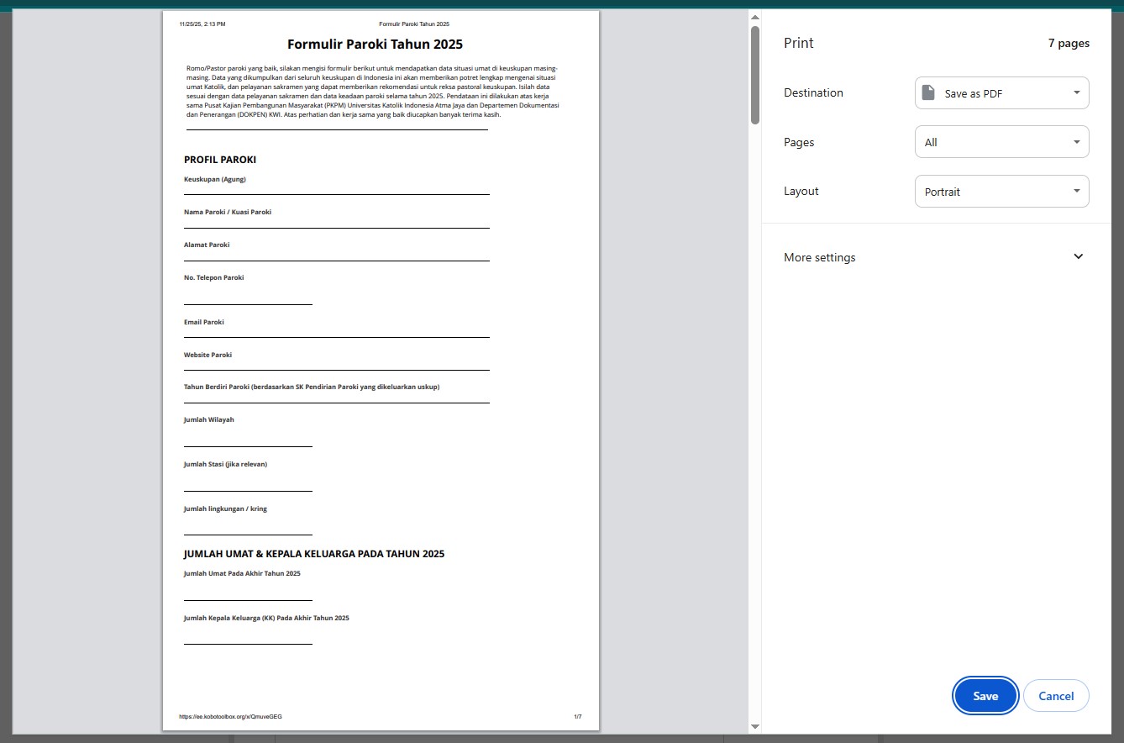The image size is (1124, 743).
Task: Open the Pages dropdown showing "All"
Action: pos(1001,142)
